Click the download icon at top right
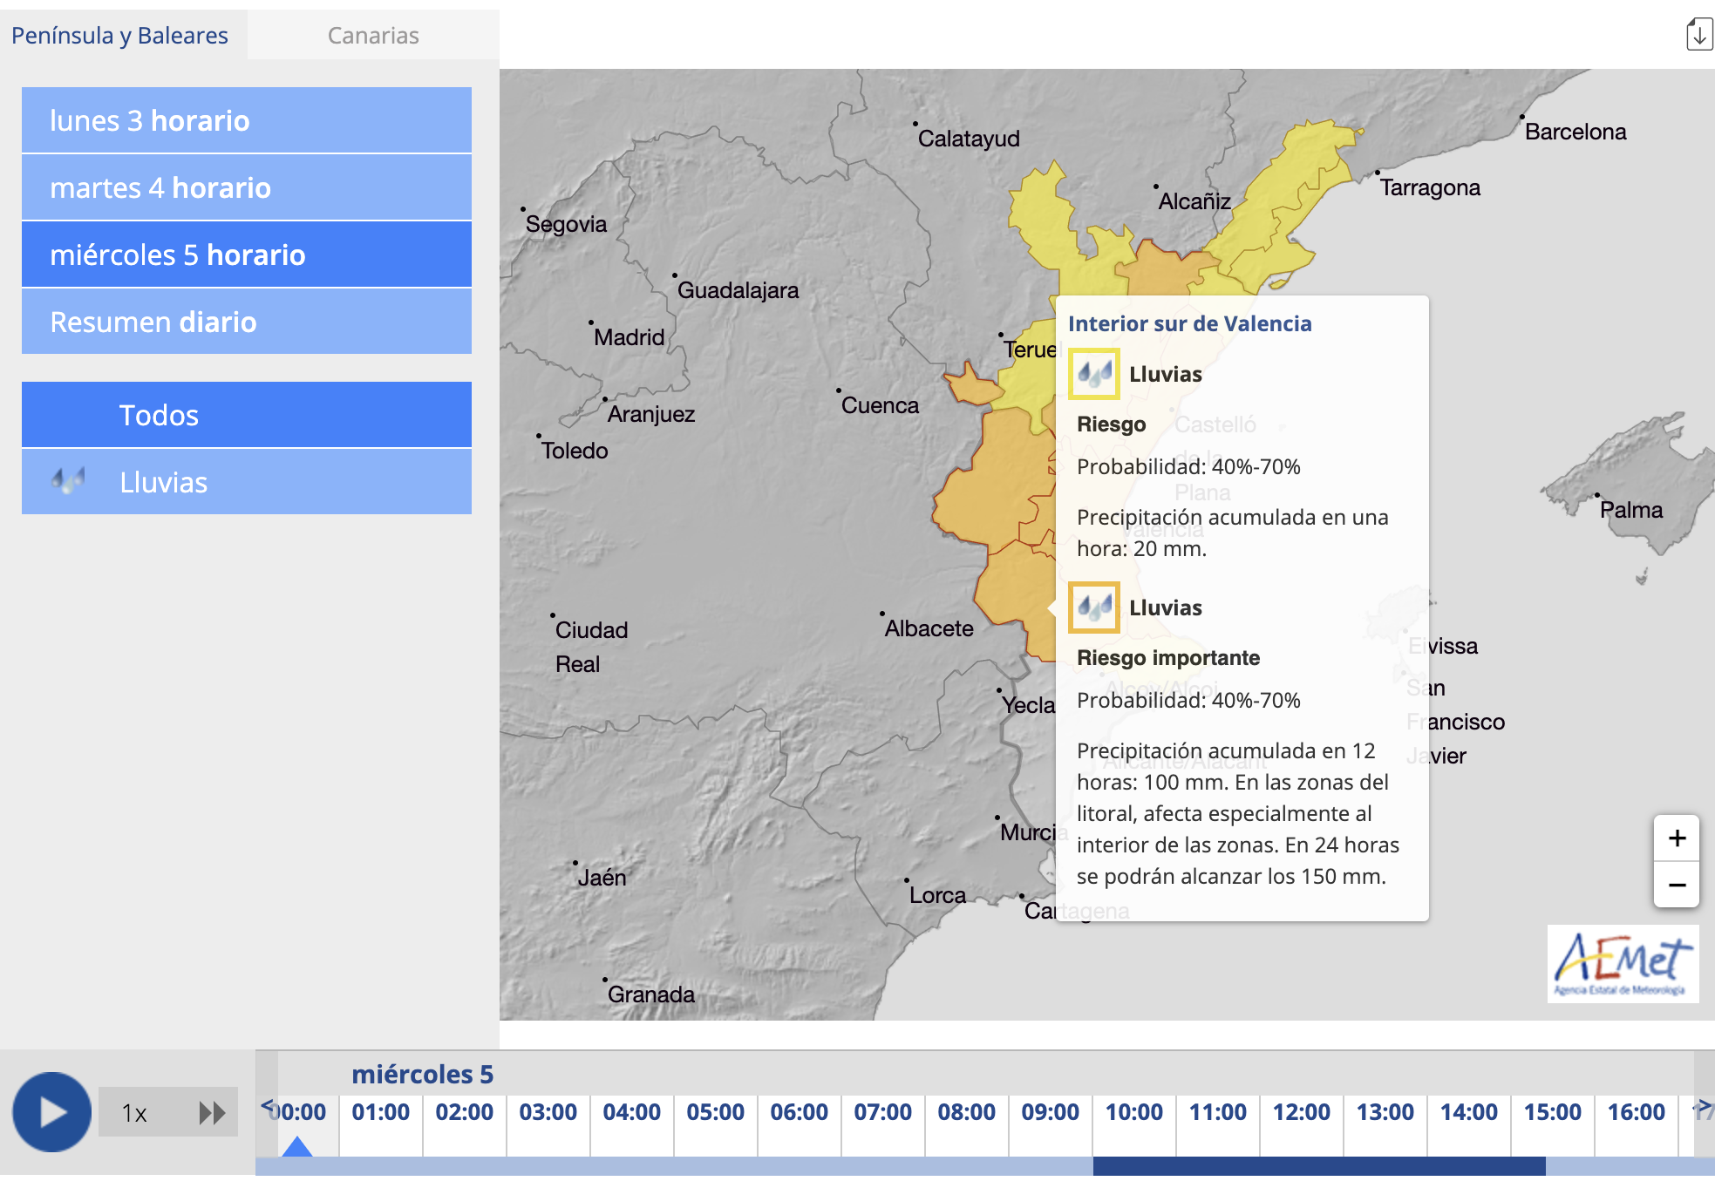The image size is (1715, 1181). (x=1698, y=35)
